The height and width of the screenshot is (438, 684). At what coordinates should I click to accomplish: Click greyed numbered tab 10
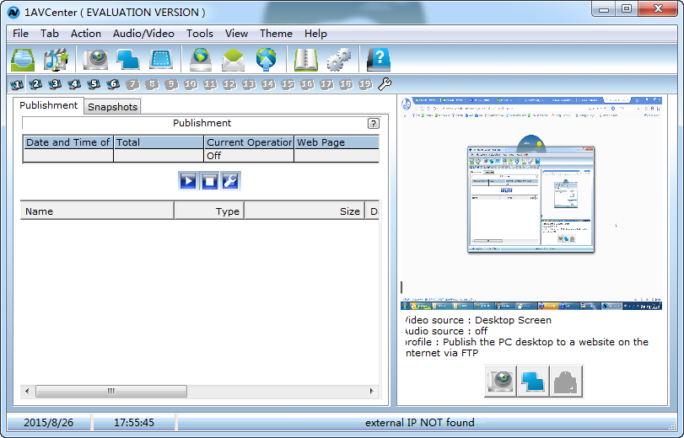click(191, 84)
